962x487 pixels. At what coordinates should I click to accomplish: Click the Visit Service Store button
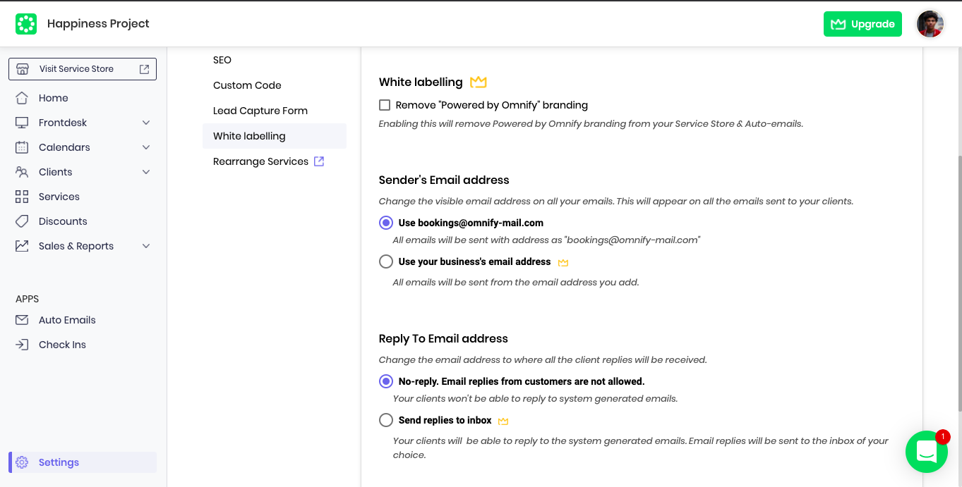[83, 69]
